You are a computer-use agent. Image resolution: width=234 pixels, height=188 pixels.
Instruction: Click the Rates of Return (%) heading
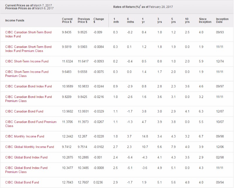[x=127, y=7]
